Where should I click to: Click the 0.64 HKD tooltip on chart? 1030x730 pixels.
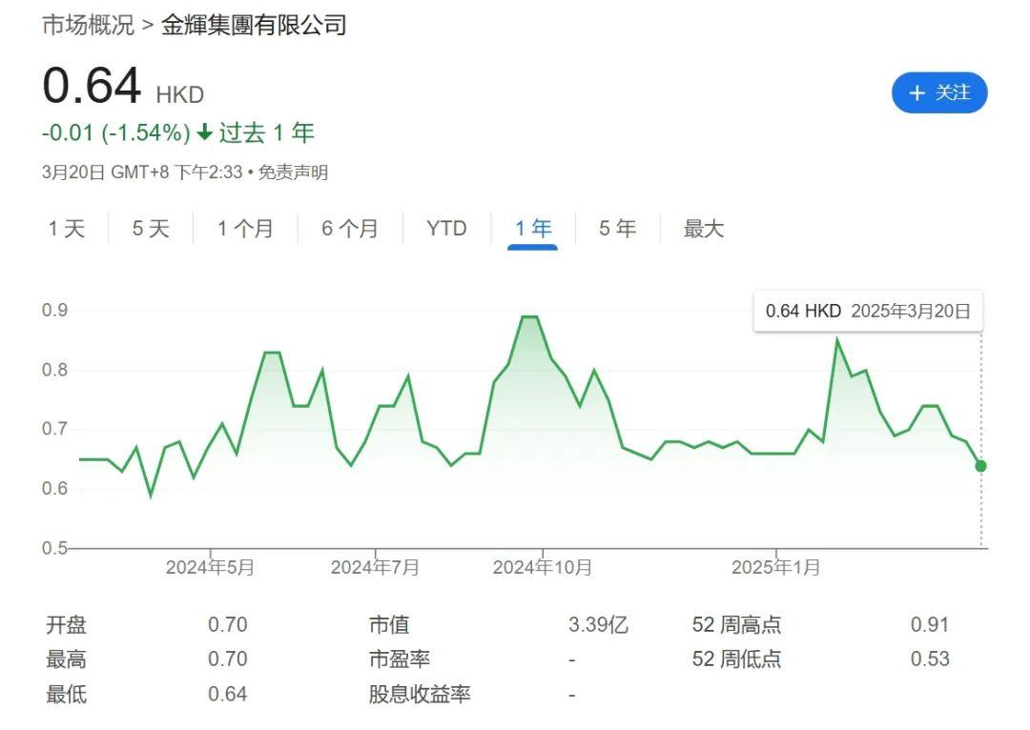coord(868,312)
